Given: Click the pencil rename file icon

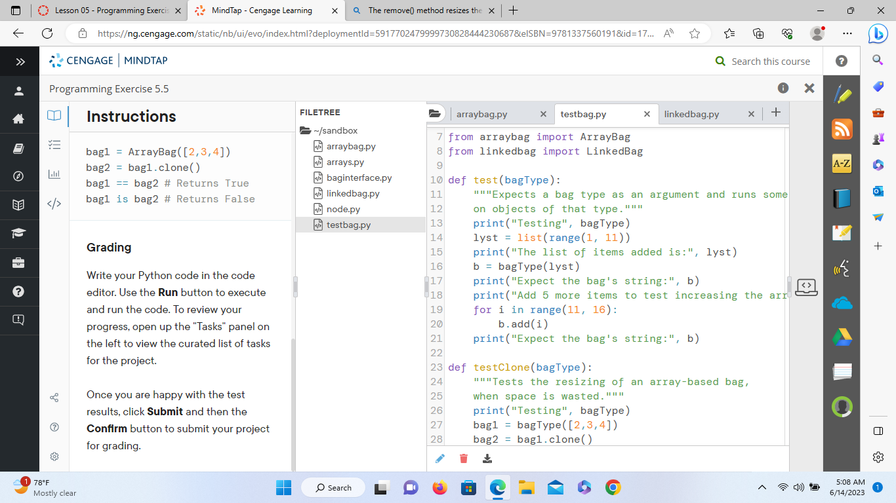Looking at the screenshot, I should (440, 458).
